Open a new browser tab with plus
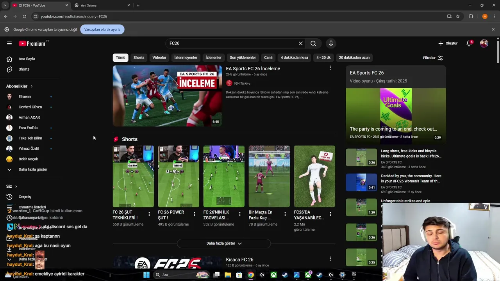 coord(138,5)
